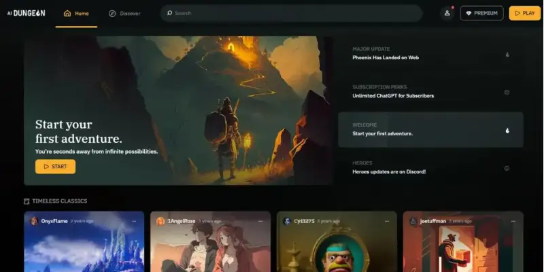This screenshot has width=544, height=272.
Task: Click the house icon beside Home
Action: [x=67, y=13]
